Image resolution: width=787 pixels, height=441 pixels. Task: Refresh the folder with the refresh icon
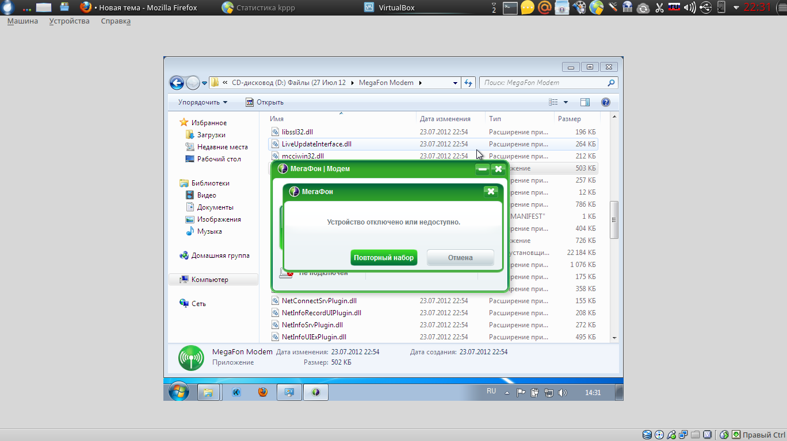(x=468, y=83)
